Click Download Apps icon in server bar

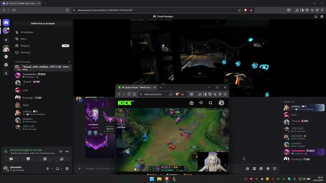[6, 73]
